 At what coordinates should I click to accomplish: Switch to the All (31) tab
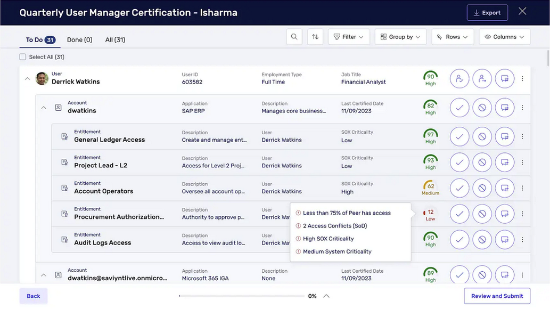pos(115,40)
